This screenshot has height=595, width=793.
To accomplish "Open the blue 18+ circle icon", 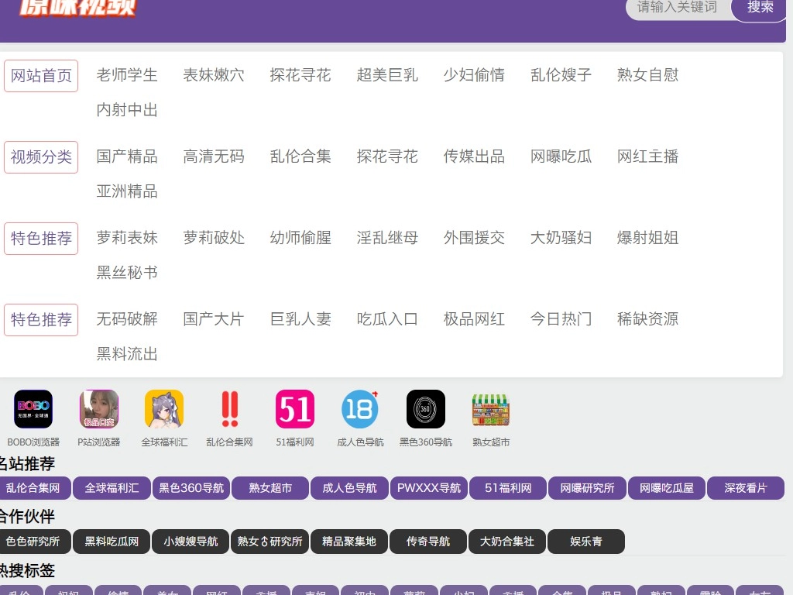I will click(x=360, y=409).
